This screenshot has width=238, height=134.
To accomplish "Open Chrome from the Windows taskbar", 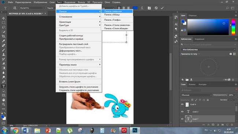I will tap(15, 130).
